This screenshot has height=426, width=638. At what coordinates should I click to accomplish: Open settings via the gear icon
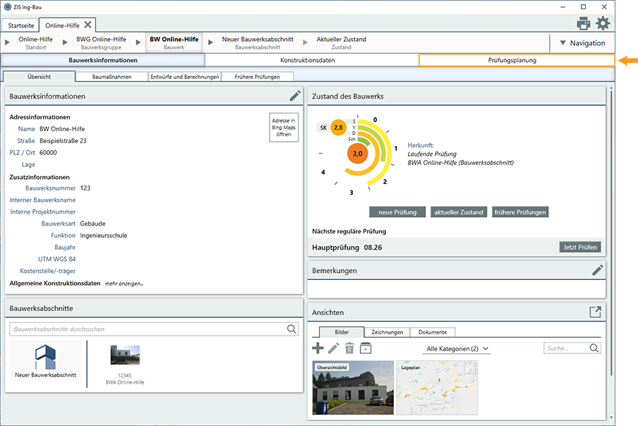tap(603, 23)
